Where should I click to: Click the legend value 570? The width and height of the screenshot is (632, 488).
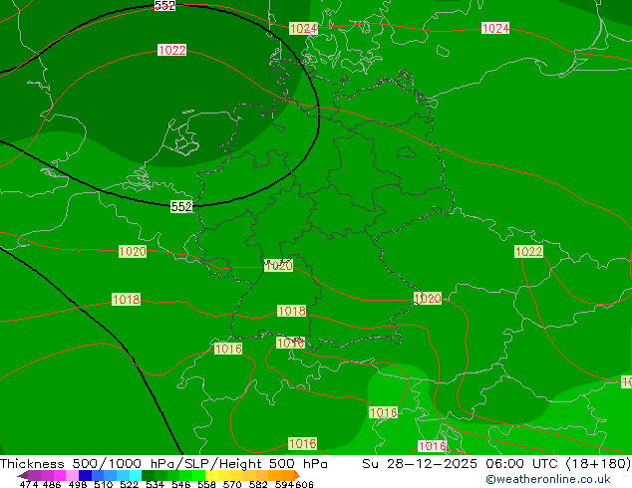[x=232, y=484]
